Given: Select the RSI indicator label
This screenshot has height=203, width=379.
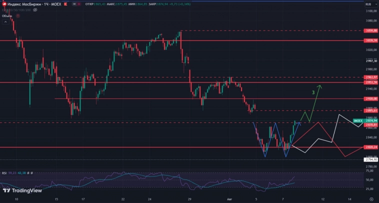Looking at the screenshot, I should pos(4,173).
